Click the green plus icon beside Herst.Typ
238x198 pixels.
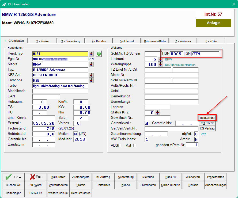click(99, 54)
